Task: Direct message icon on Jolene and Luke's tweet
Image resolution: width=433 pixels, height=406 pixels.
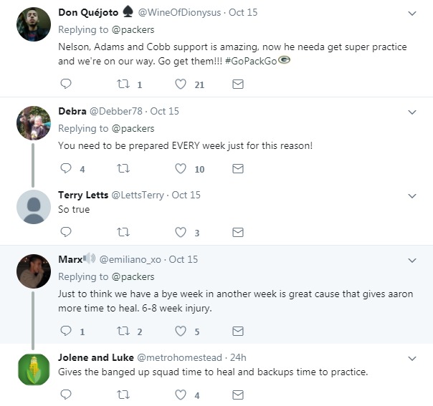Action: [x=238, y=395]
